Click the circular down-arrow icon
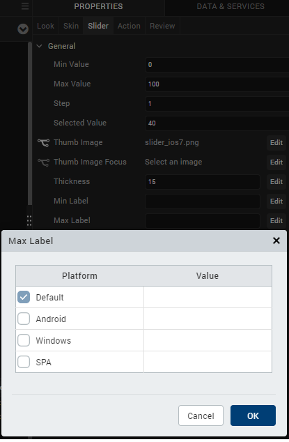Screen dimensions: 289x442 coord(23,29)
